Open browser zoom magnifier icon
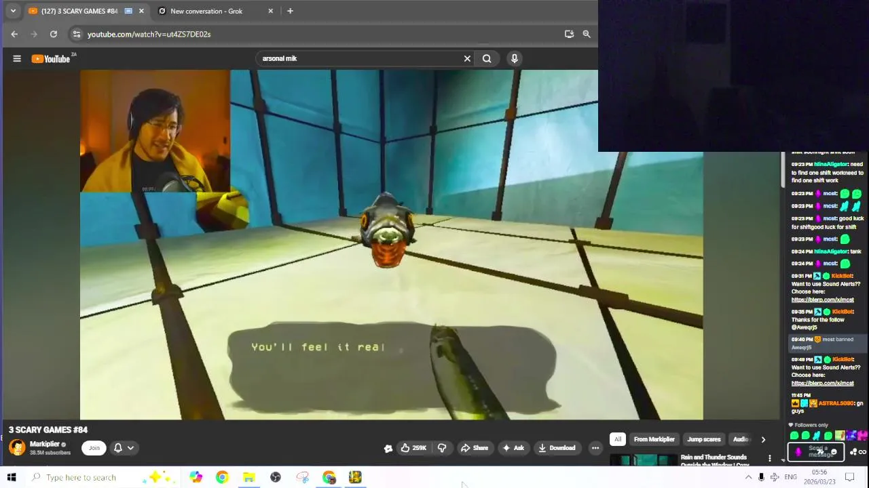The width and height of the screenshot is (869, 488). tap(587, 34)
